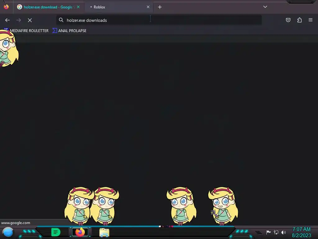Image resolution: width=318 pixels, height=239 pixels.
Task: Open the ANAL PROLAPSE bookmark
Action: (69, 31)
